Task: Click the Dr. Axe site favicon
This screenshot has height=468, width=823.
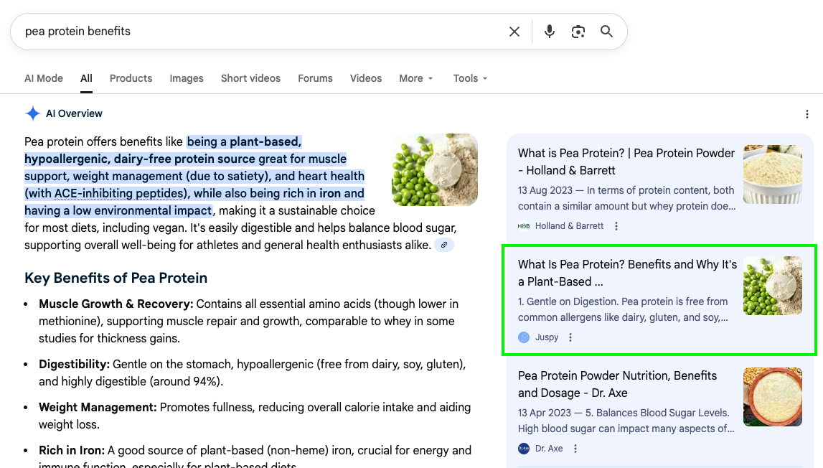Action: (x=524, y=449)
